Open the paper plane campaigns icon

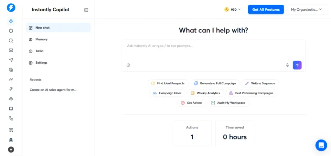(11, 60)
